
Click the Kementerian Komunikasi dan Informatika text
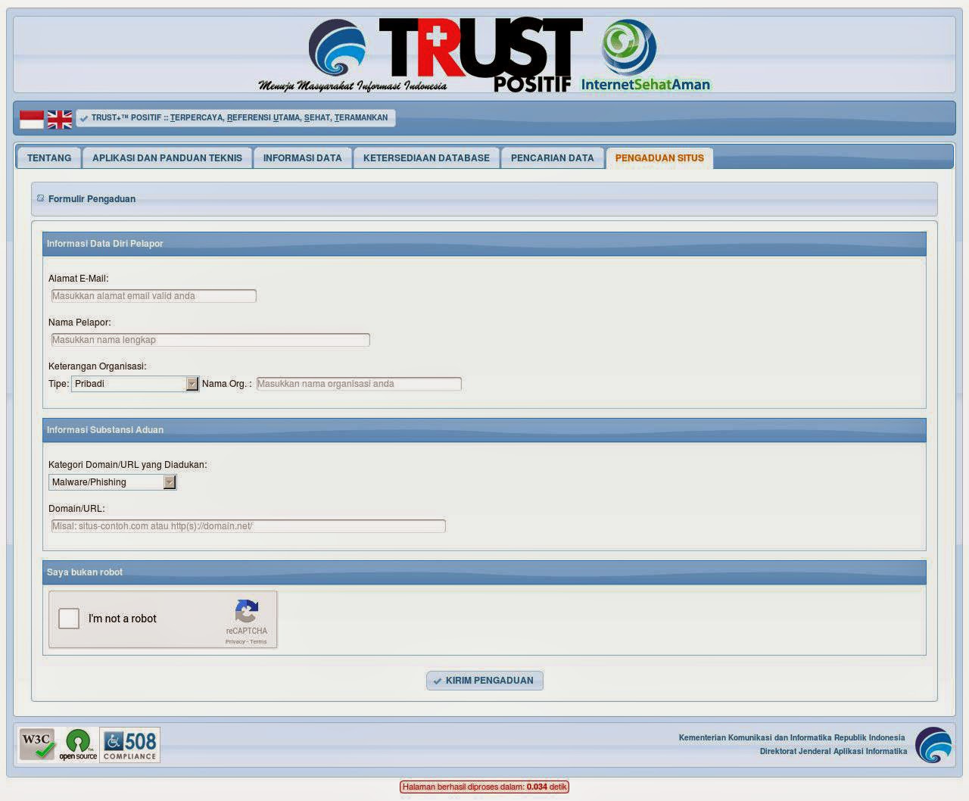(792, 737)
